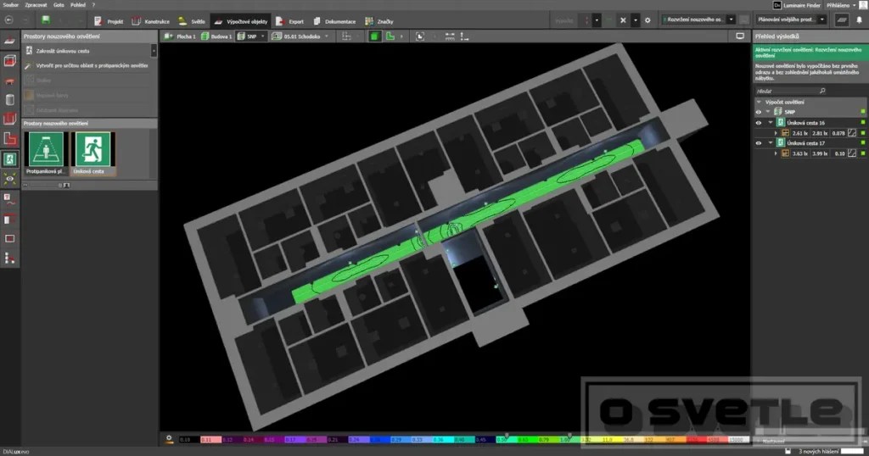Click the pink 0.11 color scale swatch
The width and height of the screenshot is (869, 456).
click(210, 439)
